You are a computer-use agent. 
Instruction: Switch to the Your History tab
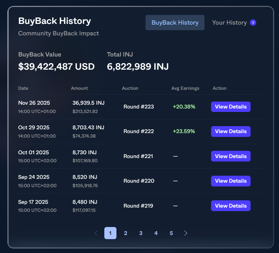(x=230, y=22)
